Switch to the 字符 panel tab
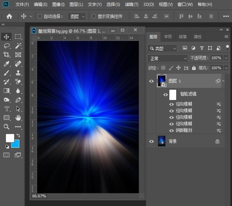This screenshot has height=206, width=232. (168, 37)
